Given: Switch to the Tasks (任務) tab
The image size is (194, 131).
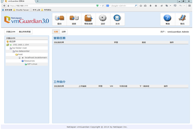Looking at the screenshot, I should pyautogui.click(x=56, y=32).
